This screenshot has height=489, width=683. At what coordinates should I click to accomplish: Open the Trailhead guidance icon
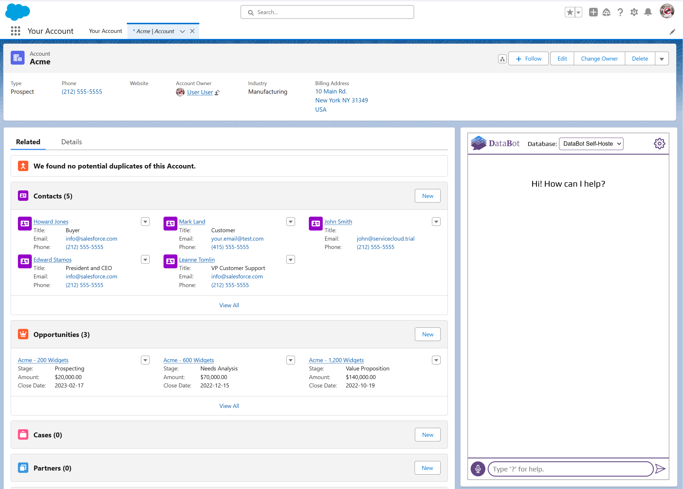606,12
